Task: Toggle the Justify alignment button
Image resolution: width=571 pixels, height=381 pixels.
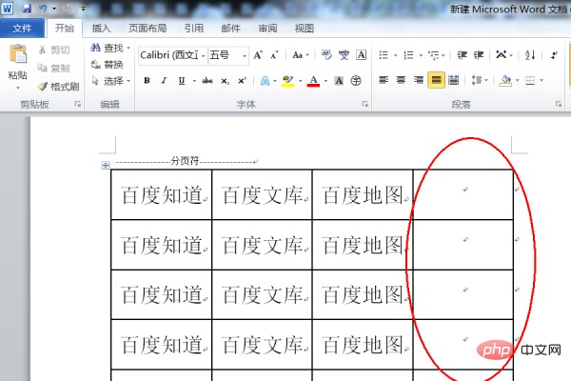Action: pyautogui.click(x=436, y=80)
